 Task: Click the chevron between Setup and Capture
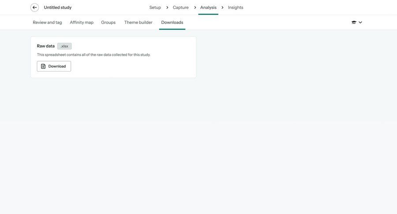[167, 8]
